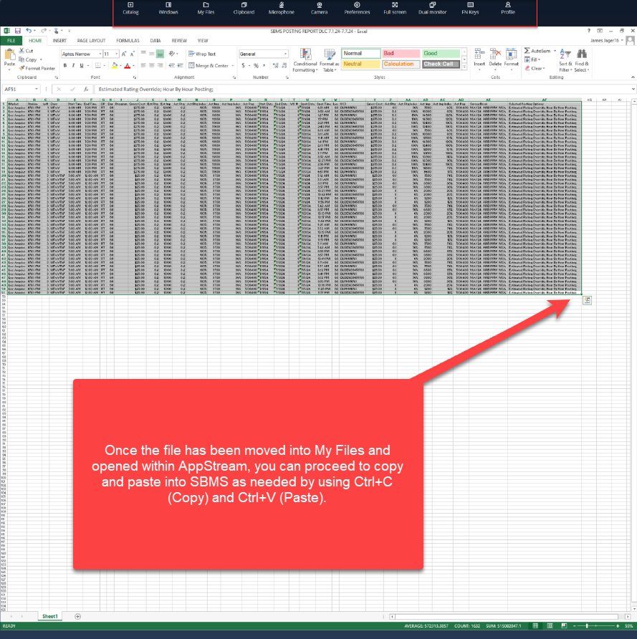Open Conditional Formatting menu
Viewport: 637px width, 639px height.
(x=305, y=60)
